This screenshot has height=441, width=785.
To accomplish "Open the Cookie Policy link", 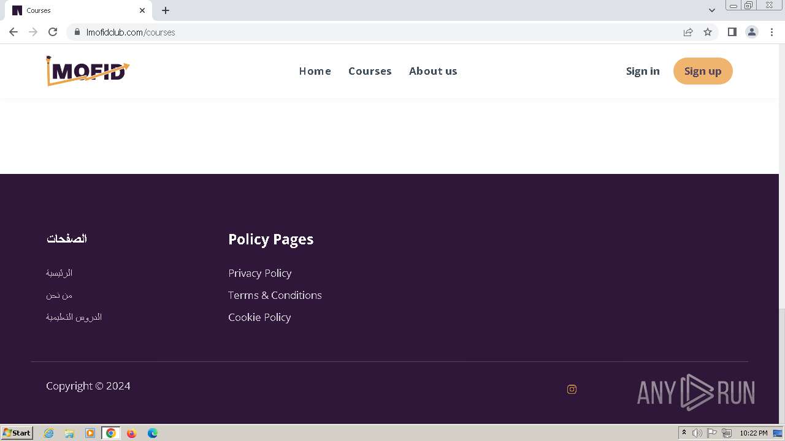I will pyautogui.click(x=259, y=317).
